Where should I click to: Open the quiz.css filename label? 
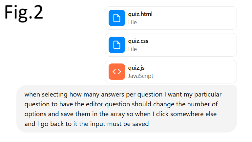pyautogui.click(x=138, y=41)
